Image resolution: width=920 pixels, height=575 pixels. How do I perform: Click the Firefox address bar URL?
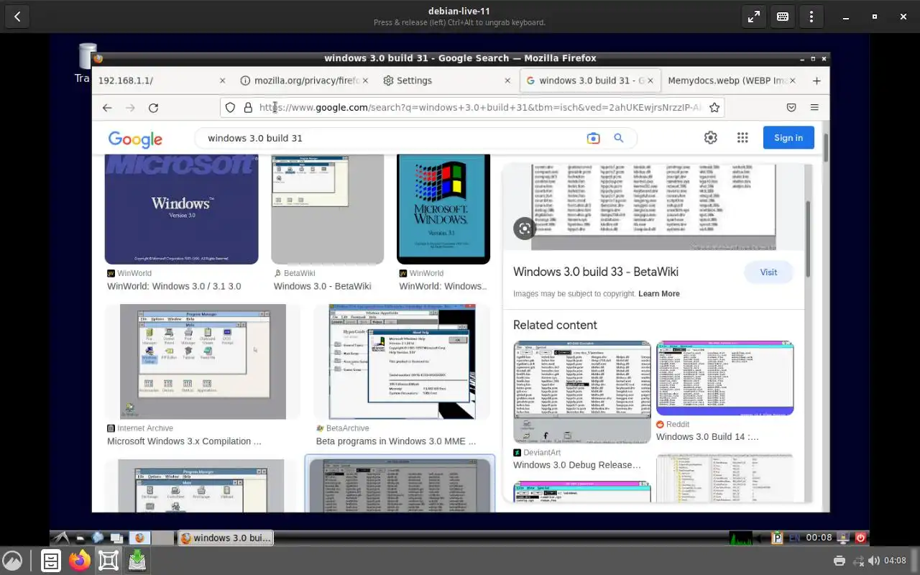[480, 108]
